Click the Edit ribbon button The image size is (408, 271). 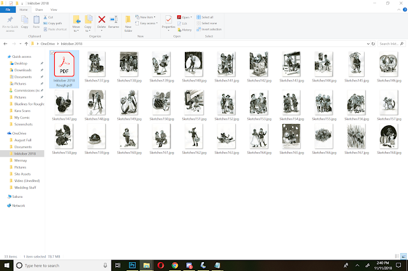click(x=182, y=24)
